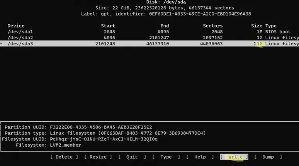Click Linux filesystem type of sda2

point(282,38)
